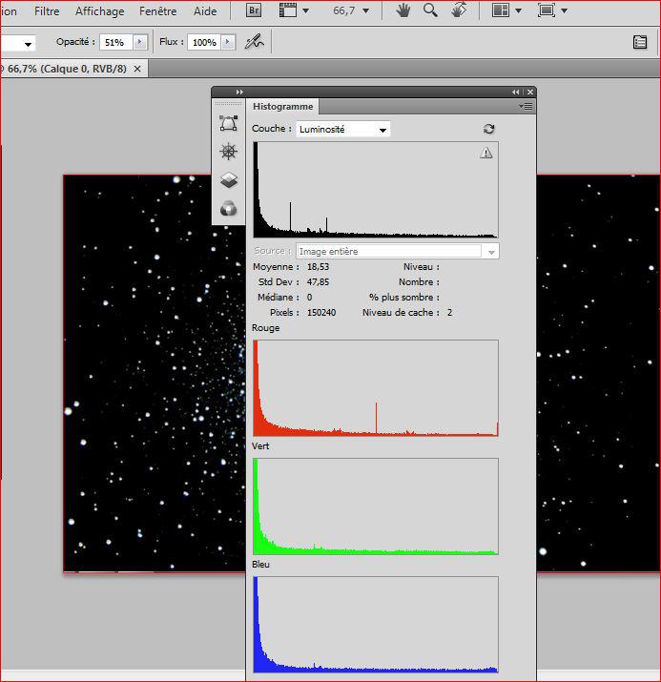
Task: Click the Vert histogram label
Action: [x=260, y=445]
